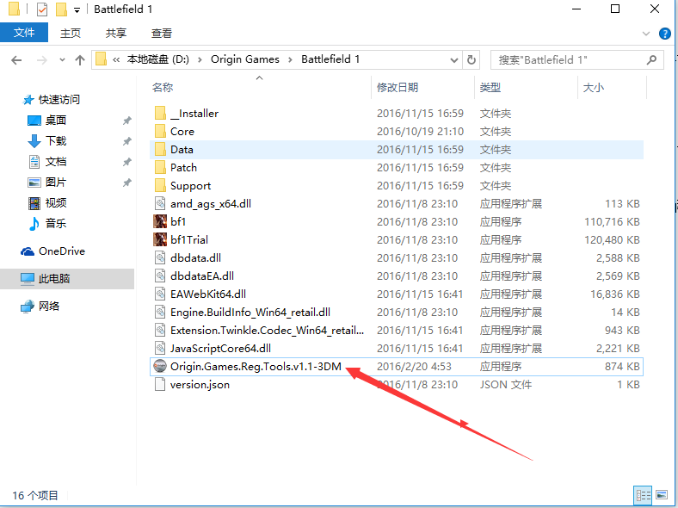Go up one folder level

79,60
